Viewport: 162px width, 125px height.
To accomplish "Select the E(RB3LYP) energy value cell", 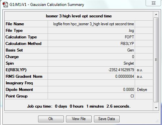I will (x=91, y=70).
